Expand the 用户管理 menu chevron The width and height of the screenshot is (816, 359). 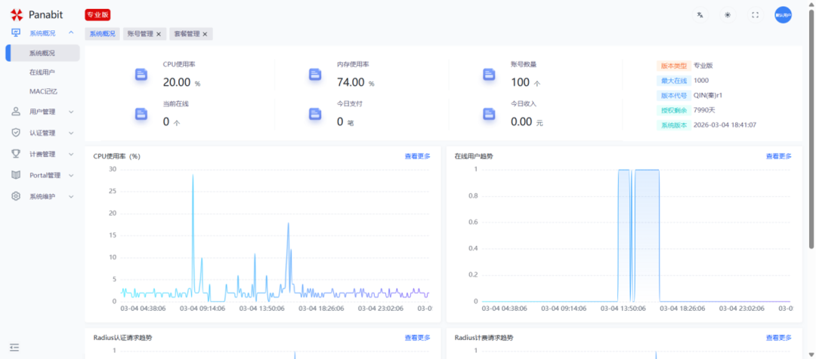[x=71, y=111]
